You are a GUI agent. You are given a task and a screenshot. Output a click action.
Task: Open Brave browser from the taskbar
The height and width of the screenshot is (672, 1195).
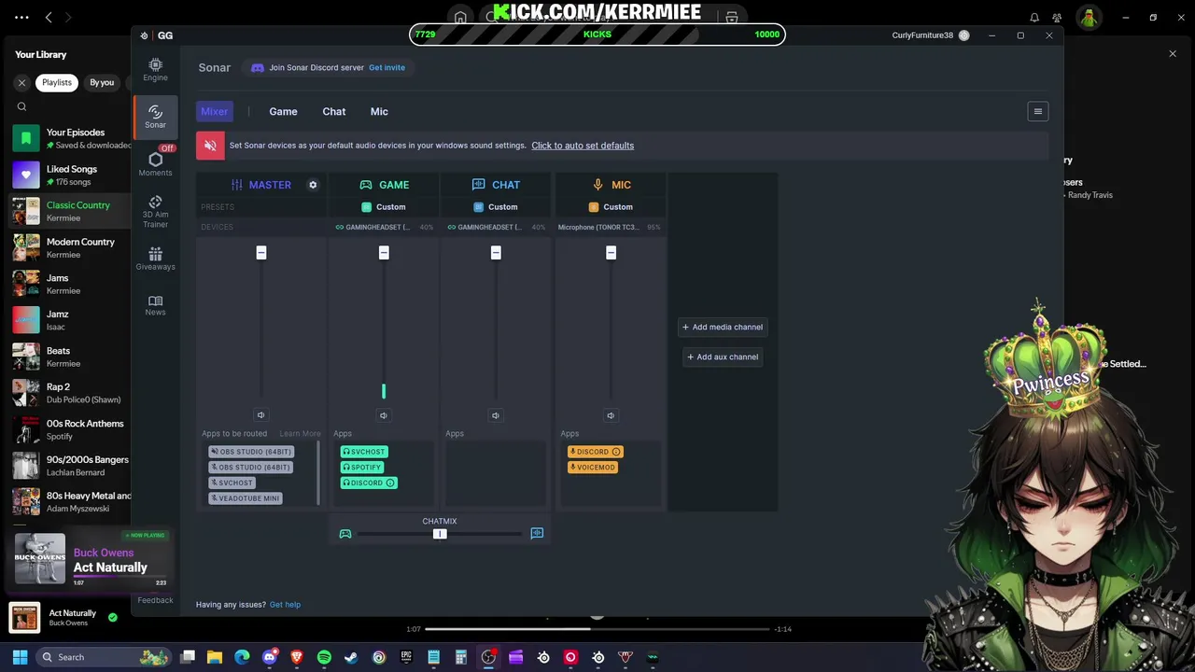click(297, 657)
